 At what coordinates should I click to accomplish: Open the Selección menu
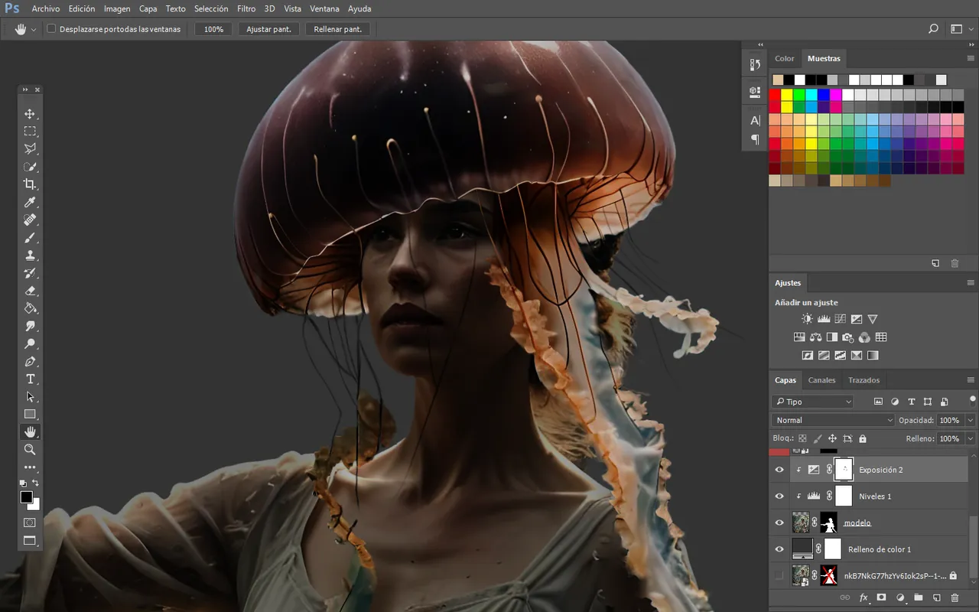(x=211, y=8)
